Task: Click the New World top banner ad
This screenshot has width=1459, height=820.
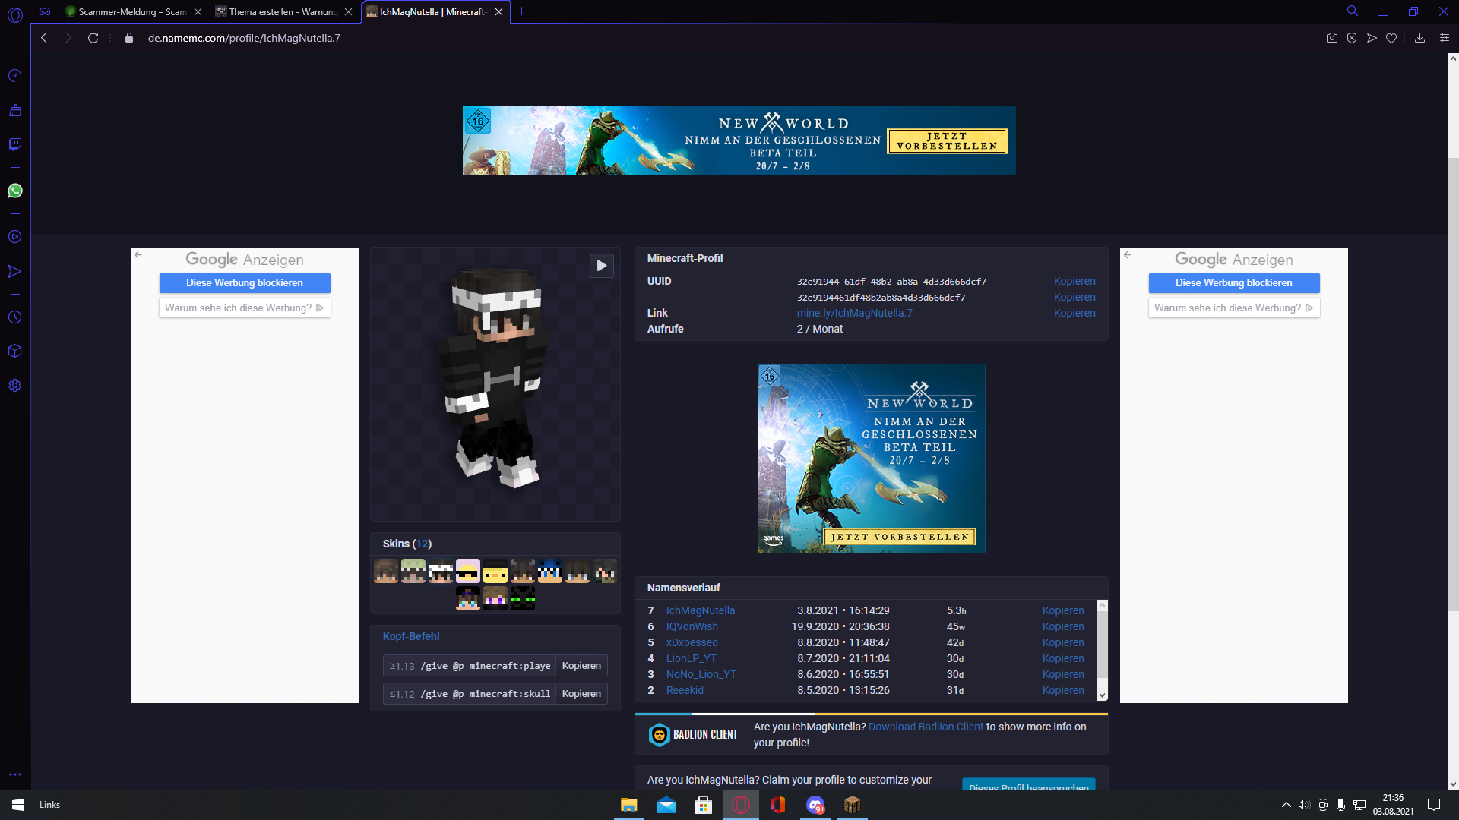Action: click(739, 140)
